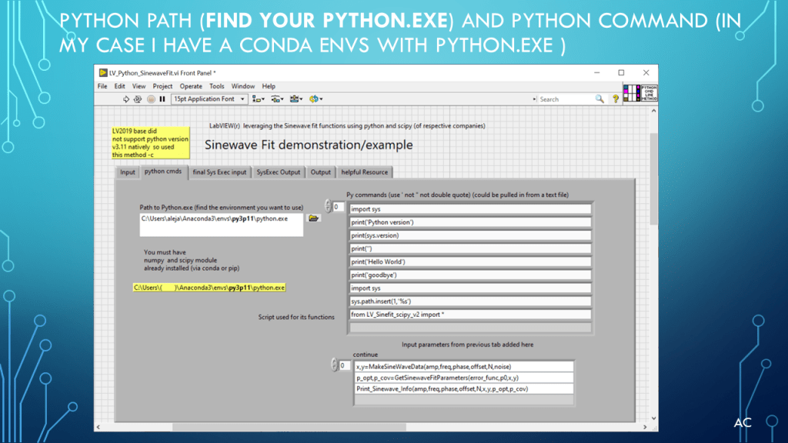The height and width of the screenshot is (443, 788).
Task: Click the Run arrow in the toolbar
Action: click(126, 99)
